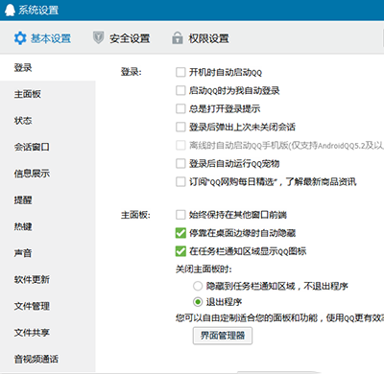Click the QQ penguin logo in title bar
This screenshot has width=384, height=374.
pyautogui.click(x=10, y=11)
